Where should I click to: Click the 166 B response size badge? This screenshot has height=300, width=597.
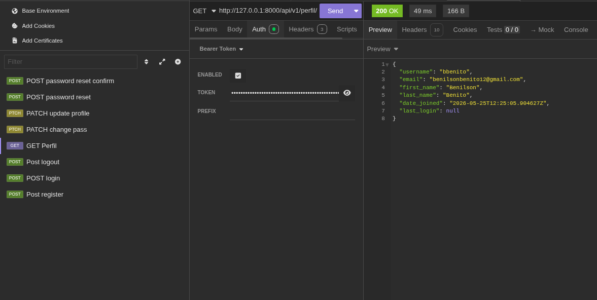pos(456,11)
